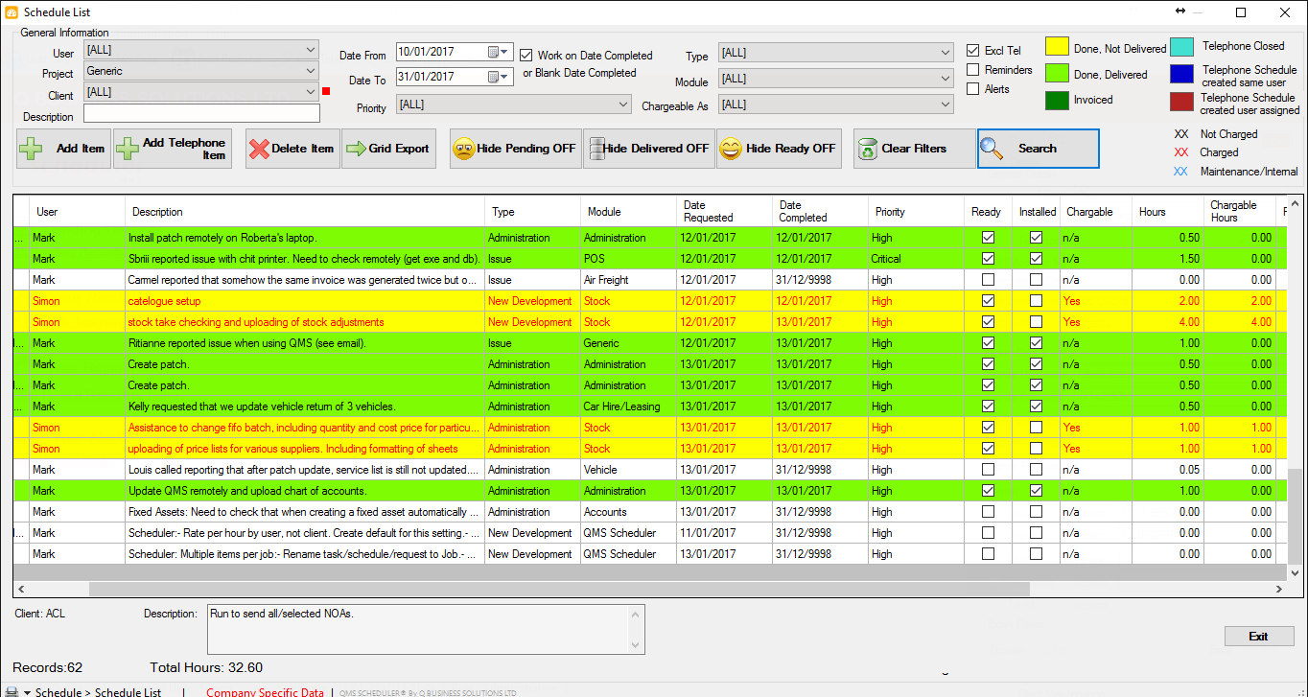Click the 'Critical' priority cell
The image size is (1308, 697).
coord(916,259)
